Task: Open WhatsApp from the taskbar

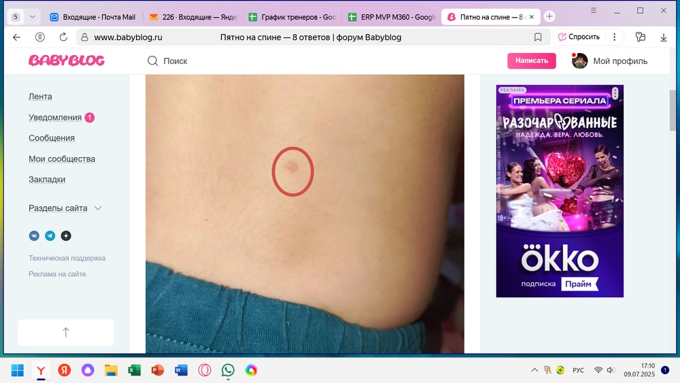Action: pos(228,370)
